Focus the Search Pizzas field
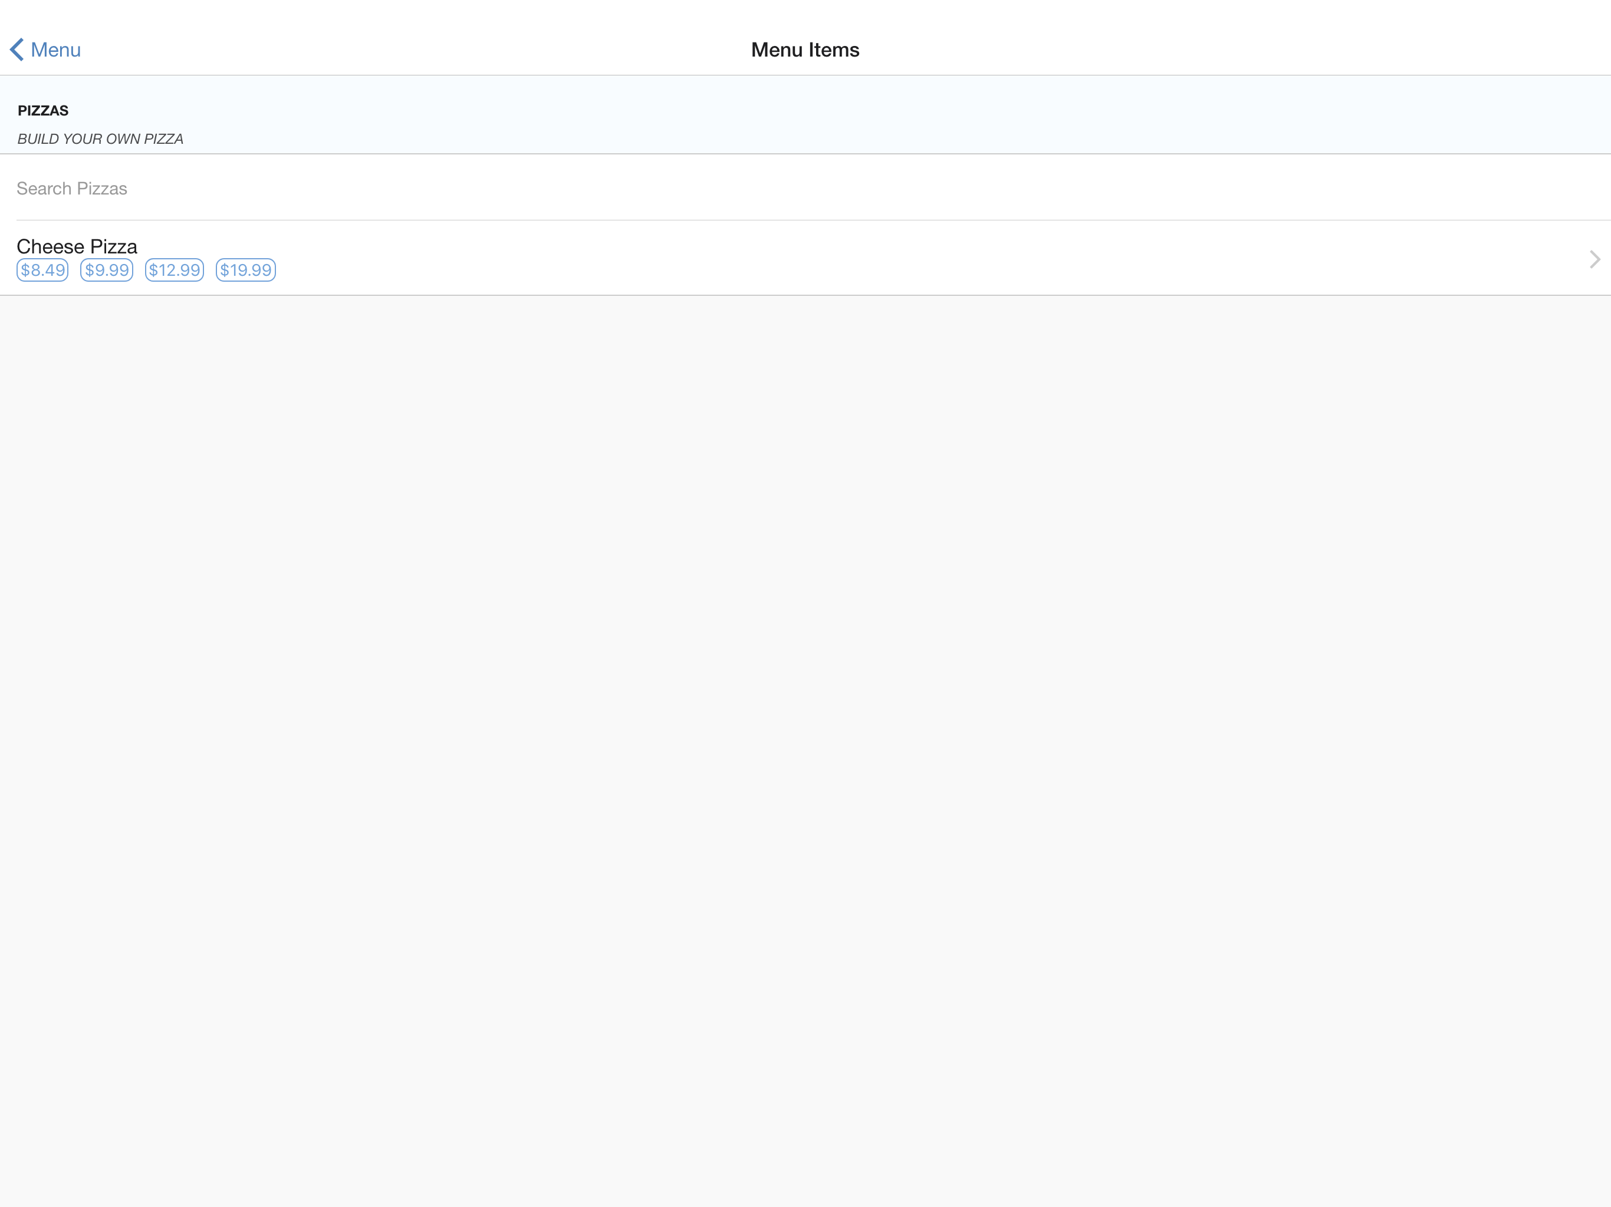The height and width of the screenshot is (1207, 1611). click(x=805, y=189)
